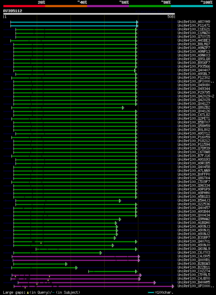Click the green alignment bar for UniRef100_Q6XNL9
The width and height of the screenshot is (216, 295).
coord(86,249)
